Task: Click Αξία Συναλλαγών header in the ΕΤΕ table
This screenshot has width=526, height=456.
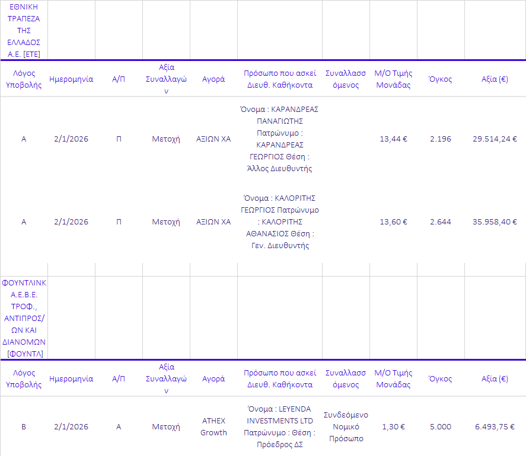Action: click(166, 79)
